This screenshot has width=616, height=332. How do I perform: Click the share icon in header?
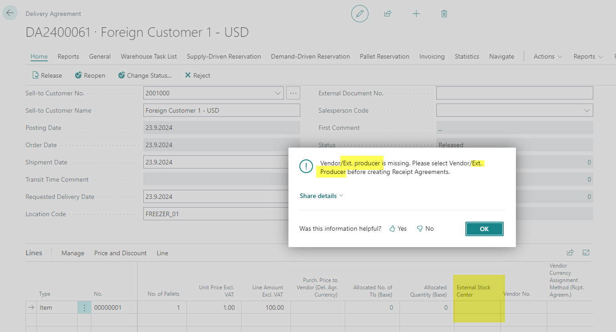pos(388,14)
